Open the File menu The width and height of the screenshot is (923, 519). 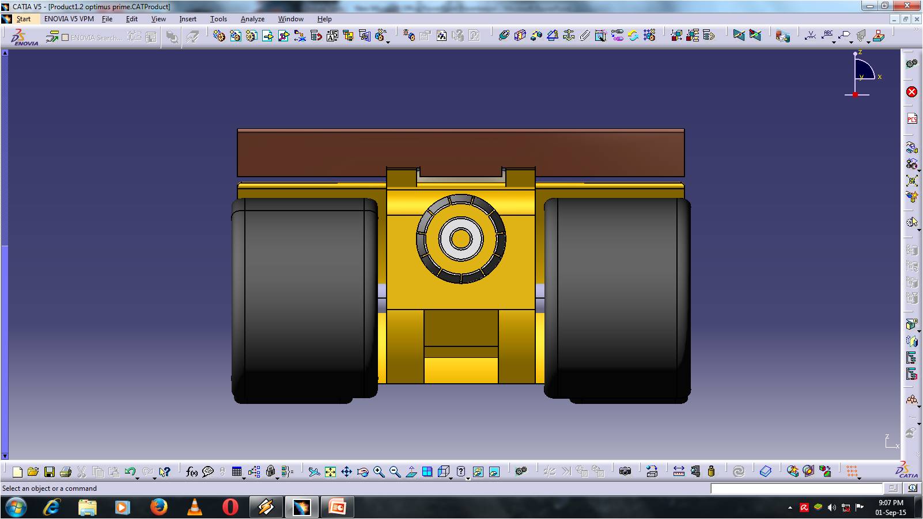click(x=107, y=19)
